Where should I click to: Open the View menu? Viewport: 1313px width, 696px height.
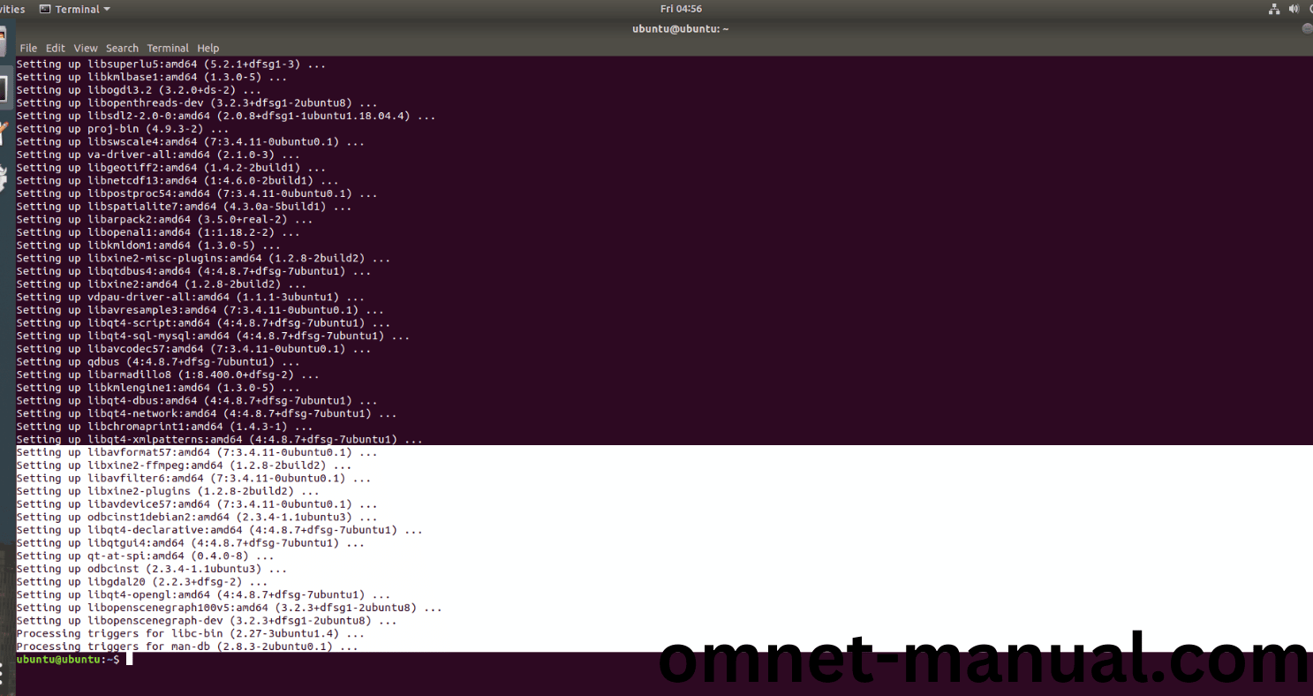coord(86,48)
